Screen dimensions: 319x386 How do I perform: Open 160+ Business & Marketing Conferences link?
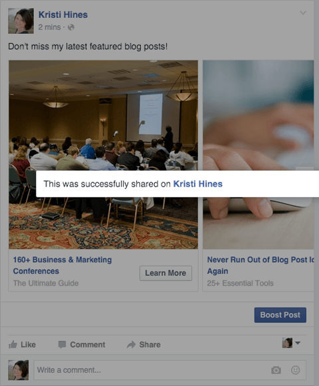click(62, 265)
